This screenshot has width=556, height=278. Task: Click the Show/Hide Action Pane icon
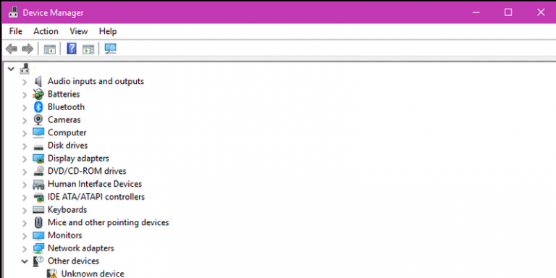(x=88, y=49)
